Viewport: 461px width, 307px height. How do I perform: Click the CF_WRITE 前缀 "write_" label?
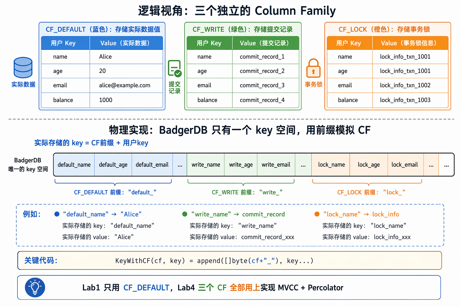coord(247,192)
